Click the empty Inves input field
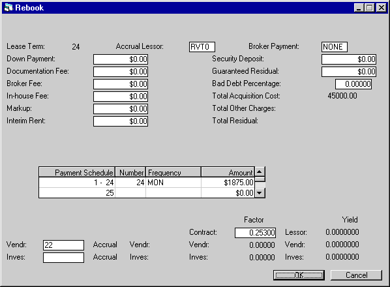Image resolution: width=390 pixels, height=287 pixels. (63, 258)
